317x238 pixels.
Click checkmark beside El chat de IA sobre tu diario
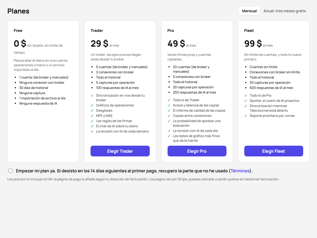(x=92, y=126)
